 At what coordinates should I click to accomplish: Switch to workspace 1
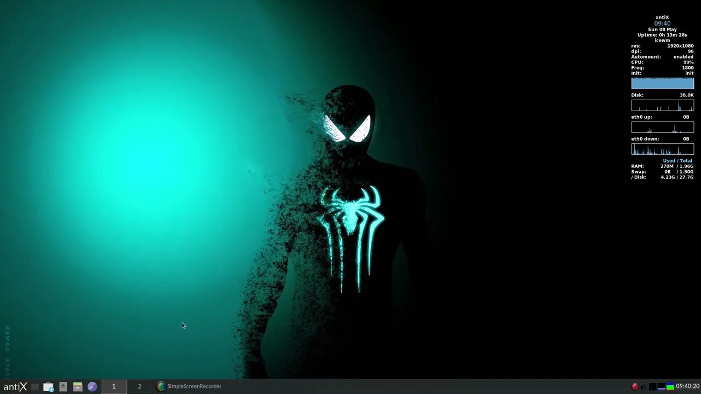pyautogui.click(x=114, y=386)
